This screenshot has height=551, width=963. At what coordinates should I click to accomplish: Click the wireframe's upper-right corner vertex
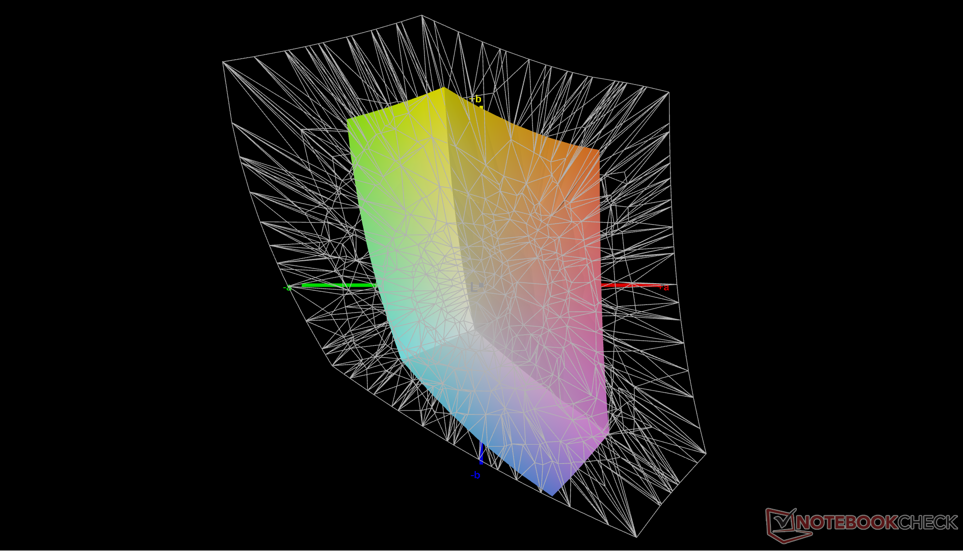[x=668, y=93]
